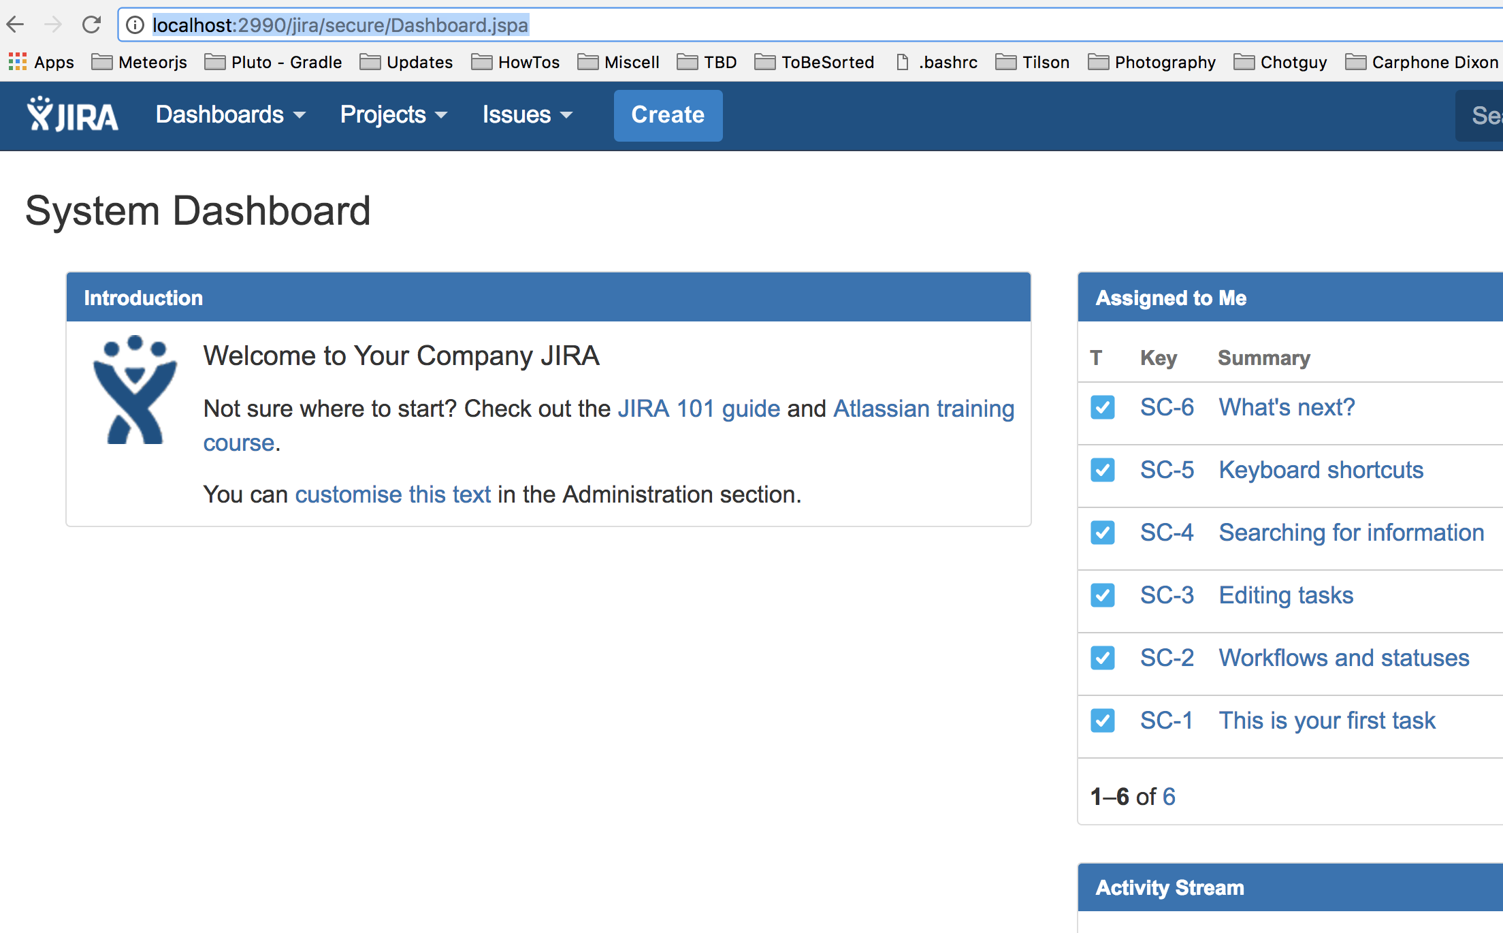
Task: Click the browser address bar URL
Action: [x=340, y=25]
